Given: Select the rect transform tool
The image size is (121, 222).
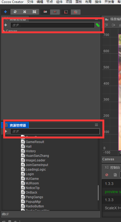Looking at the screenshot, I should pyautogui.click(x=34, y=12).
